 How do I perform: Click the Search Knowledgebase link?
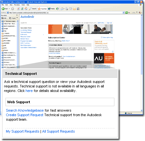(x=25, y=110)
